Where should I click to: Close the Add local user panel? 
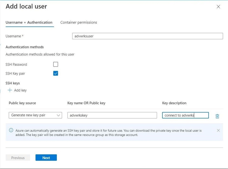(218, 7)
